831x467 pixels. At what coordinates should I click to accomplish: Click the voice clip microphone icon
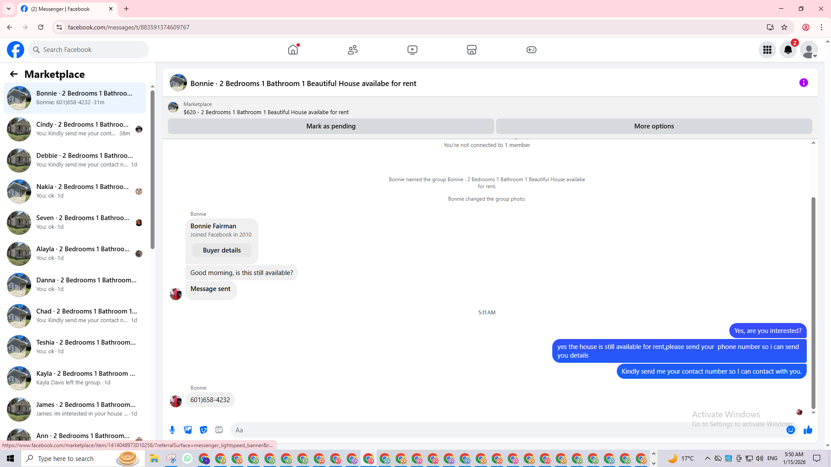[x=172, y=430]
